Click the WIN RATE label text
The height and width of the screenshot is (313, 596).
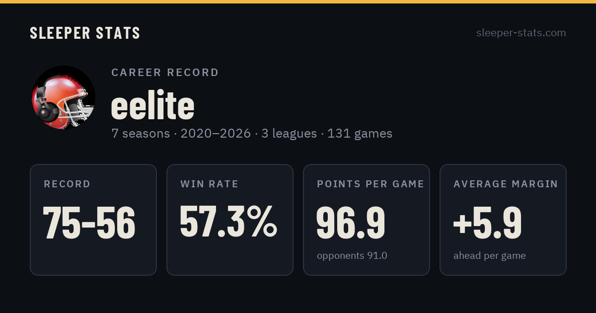tap(210, 184)
